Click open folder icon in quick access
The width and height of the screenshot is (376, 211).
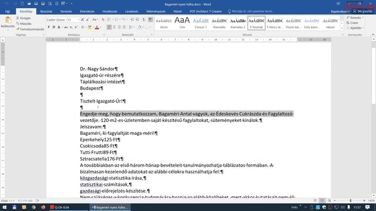click(29, 4)
